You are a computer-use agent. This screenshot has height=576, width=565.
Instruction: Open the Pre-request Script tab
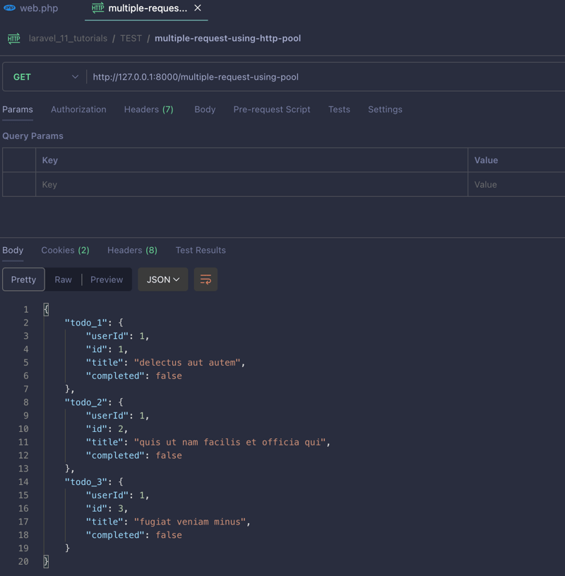click(x=272, y=109)
